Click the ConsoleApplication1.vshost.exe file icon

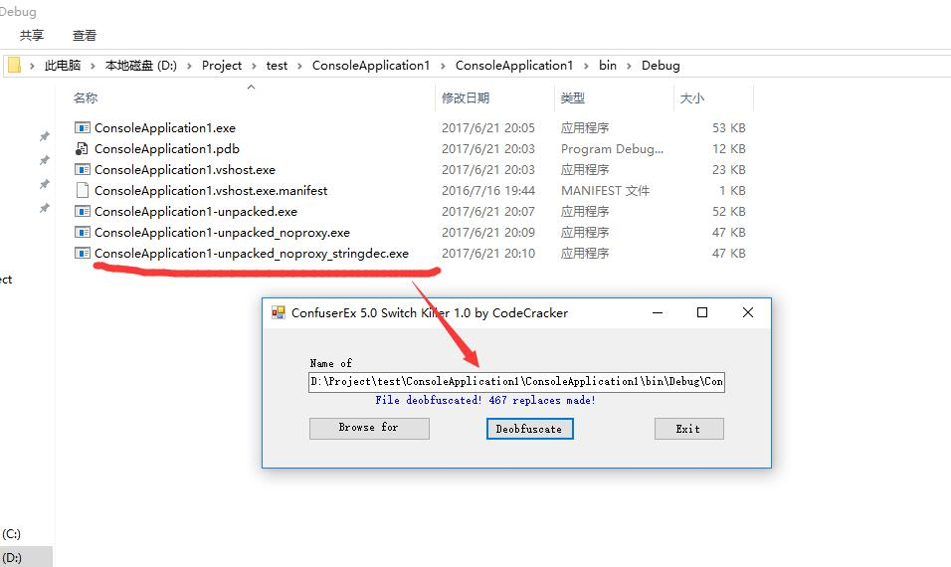click(x=82, y=170)
